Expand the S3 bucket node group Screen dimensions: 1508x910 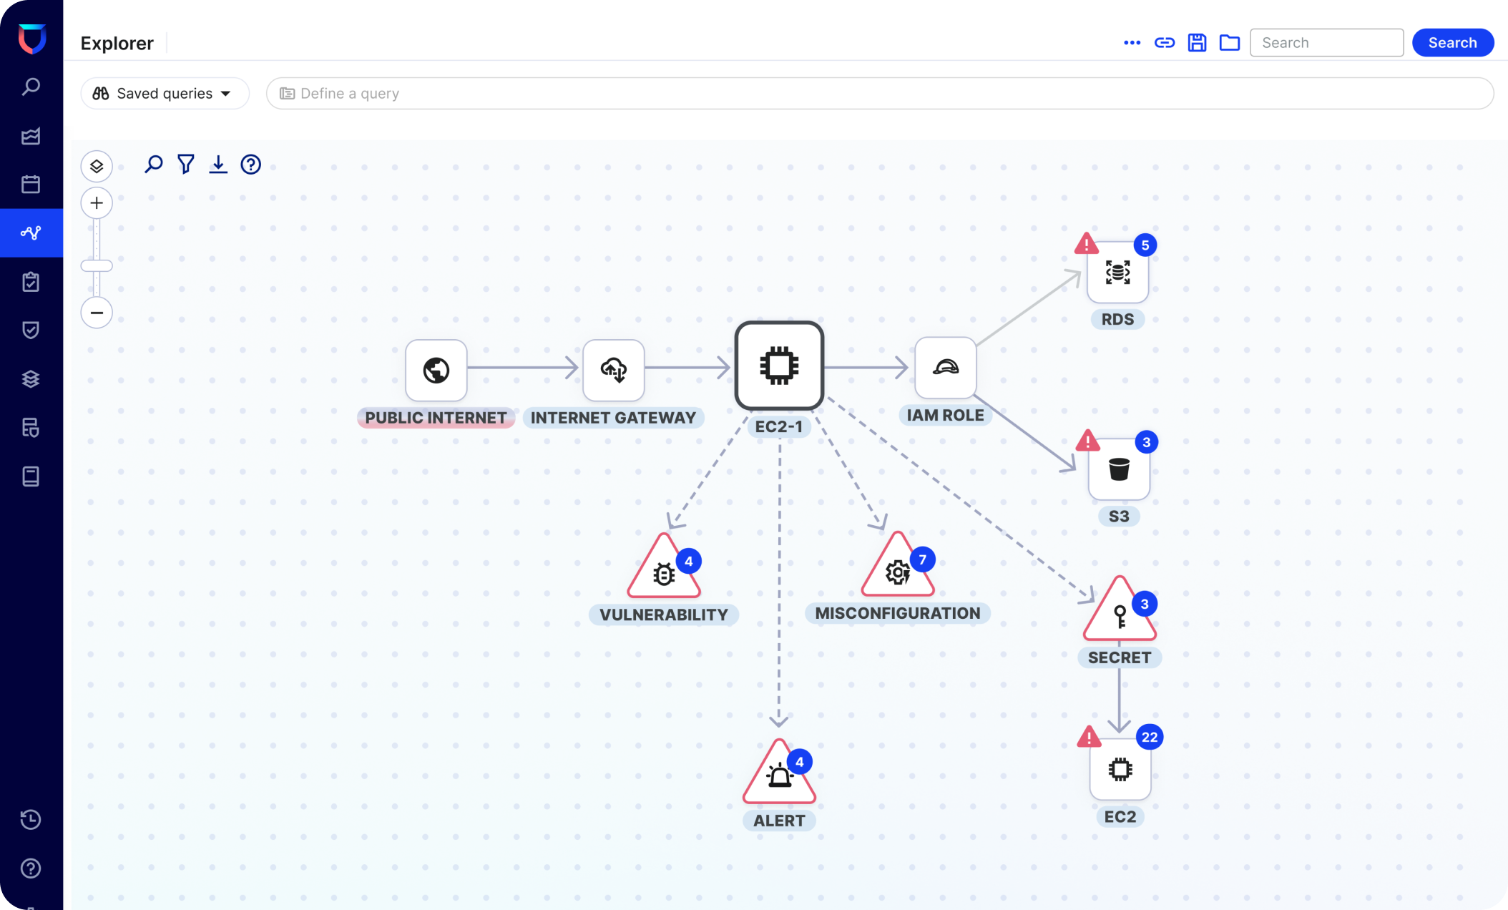(x=1119, y=470)
